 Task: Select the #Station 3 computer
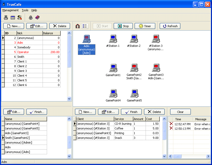[156, 43]
